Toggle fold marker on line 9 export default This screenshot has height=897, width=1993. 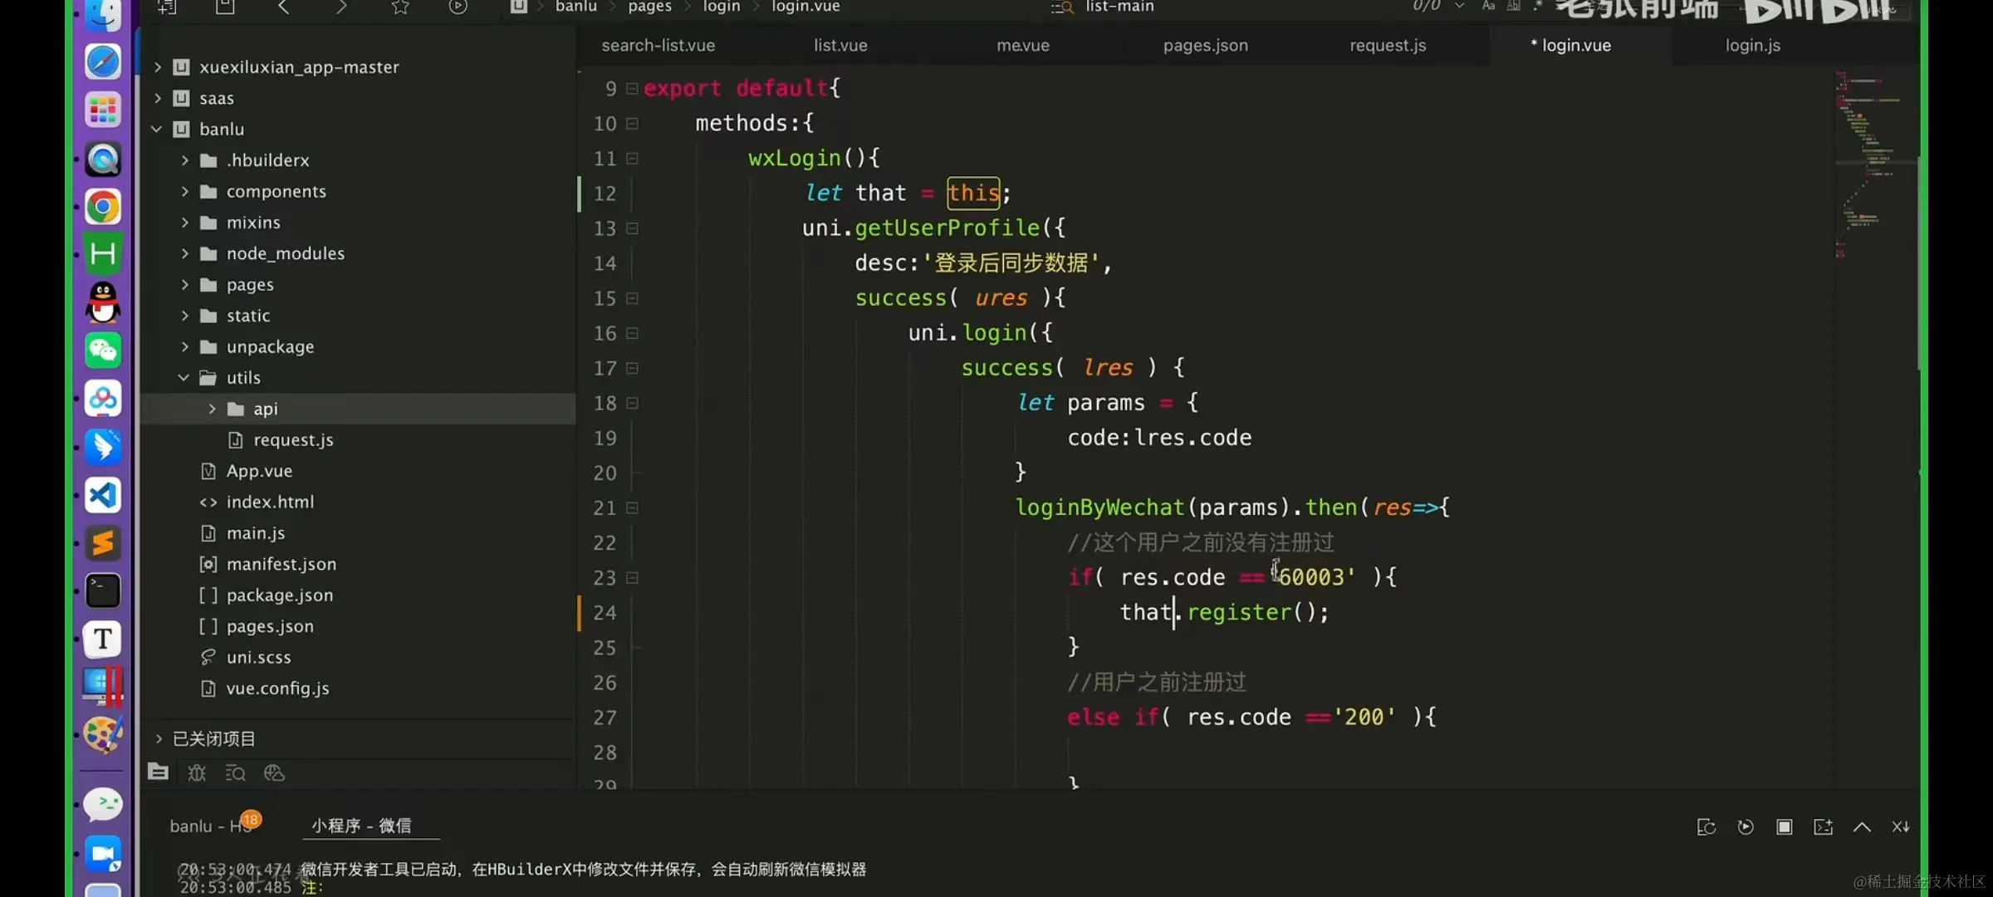click(632, 88)
